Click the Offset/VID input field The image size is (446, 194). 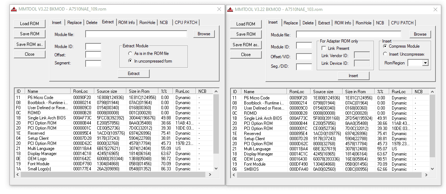click(x=304, y=57)
